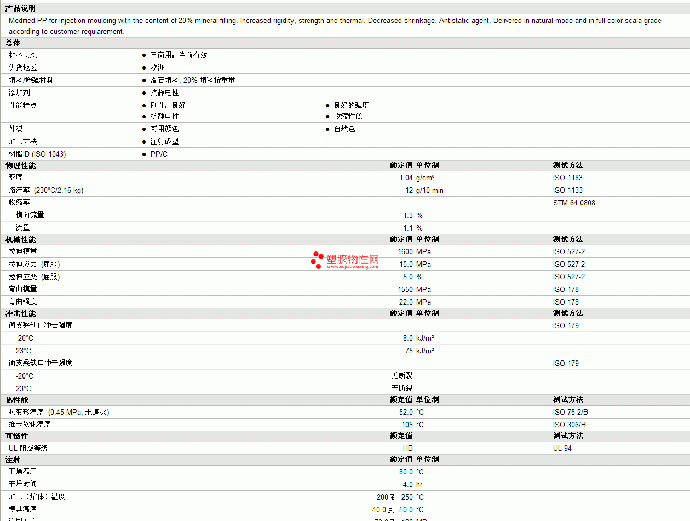The image size is (690, 521).
Task: Select the "弯曲强度" row label
Action: [x=23, y=301]
